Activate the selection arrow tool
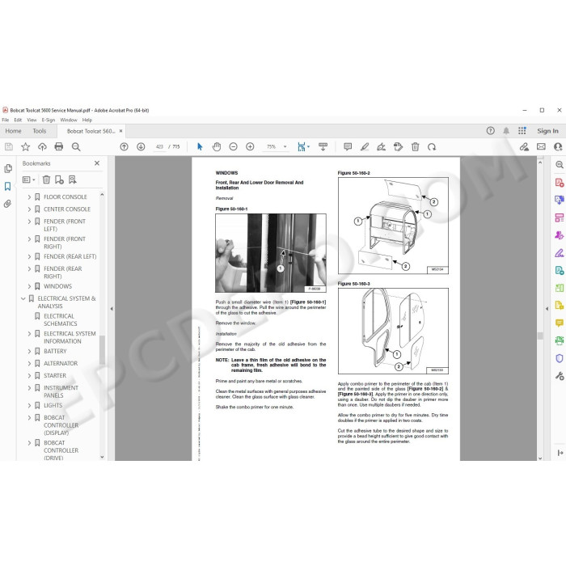Viewport: 566px width, 566px height. 200,146
